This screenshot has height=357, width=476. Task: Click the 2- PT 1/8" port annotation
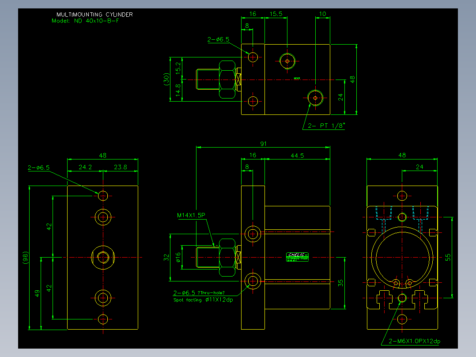[326, 125]
